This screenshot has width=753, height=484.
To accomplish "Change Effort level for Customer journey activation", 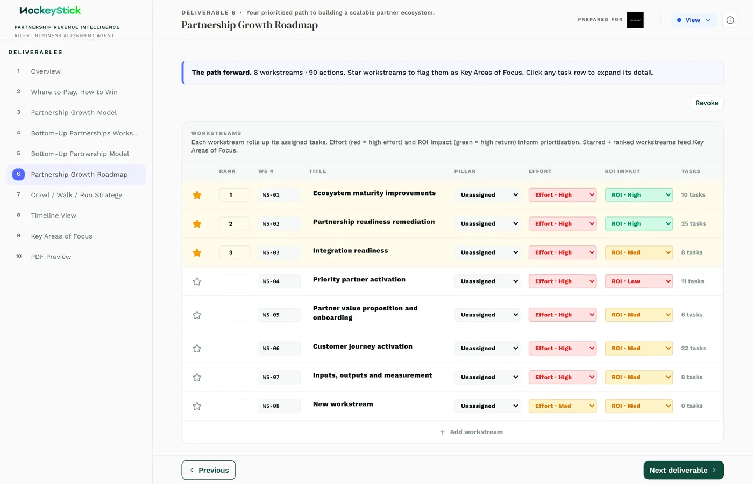I will (563, 348).
